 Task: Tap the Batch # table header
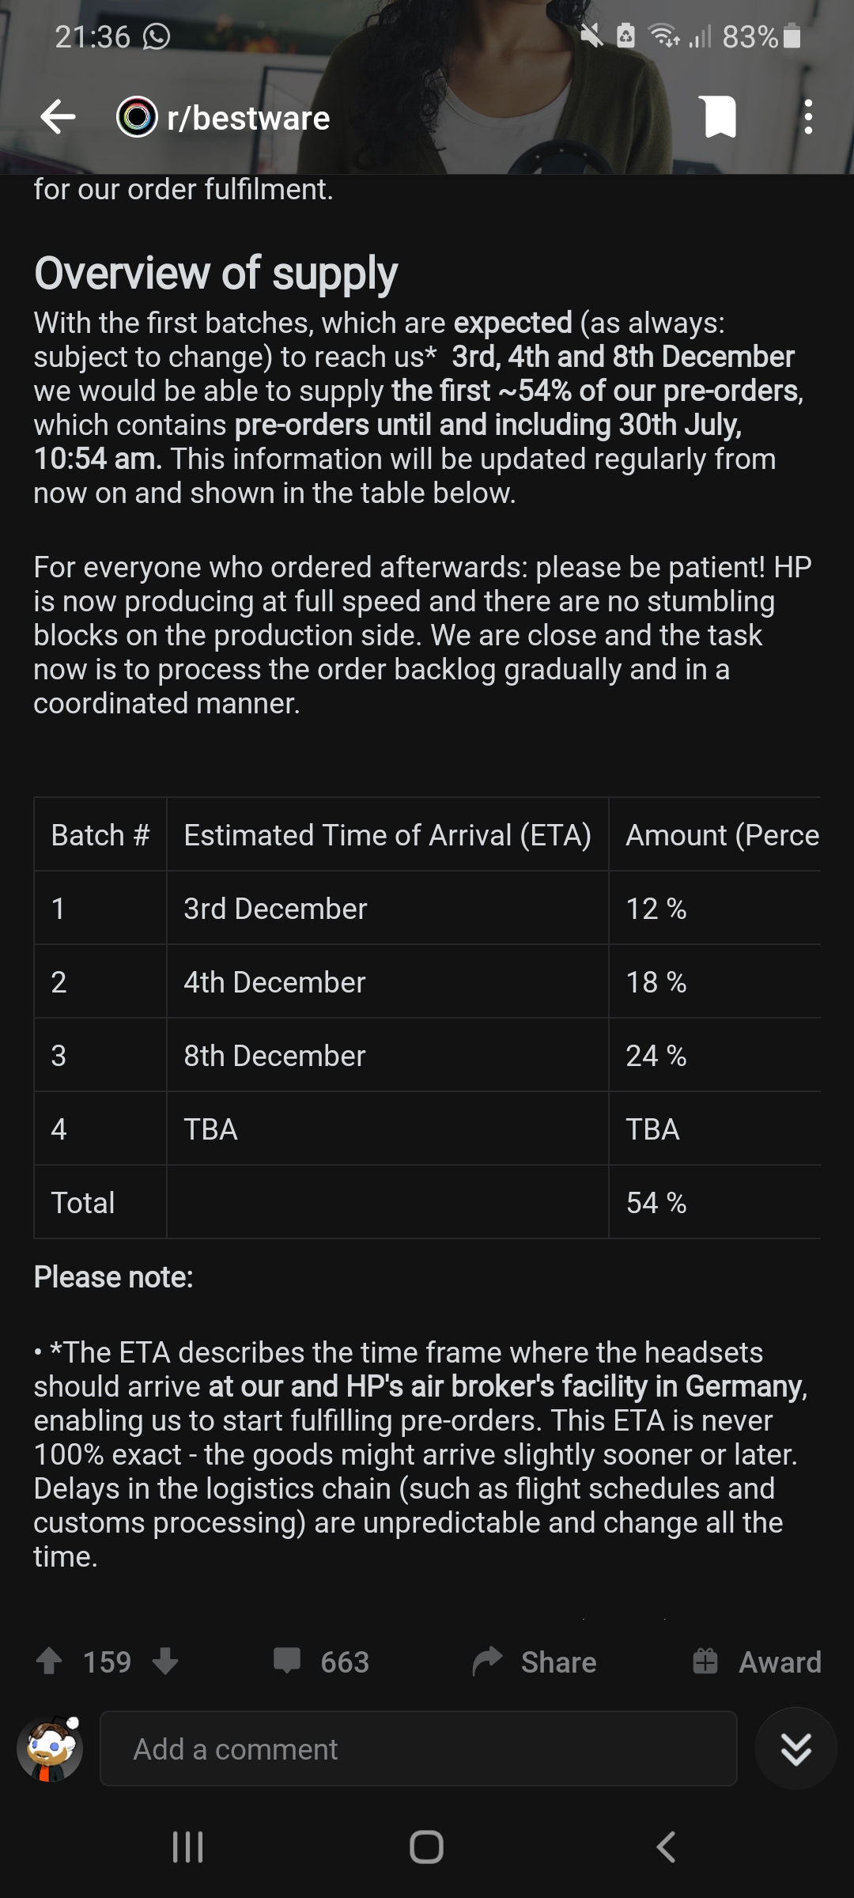click(x=100, y=835)
